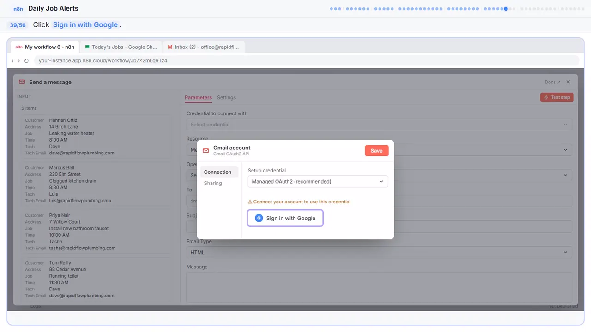591x332 pixels.
Task: Go back with the browser back arrow
Action: (x=12, y=61)
